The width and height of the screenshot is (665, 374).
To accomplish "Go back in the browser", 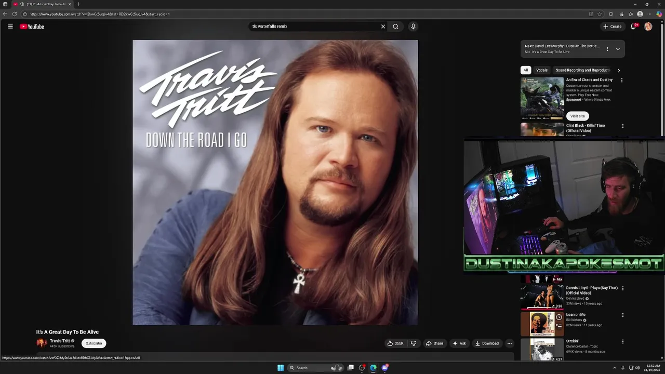I will (x=5, y=14).
